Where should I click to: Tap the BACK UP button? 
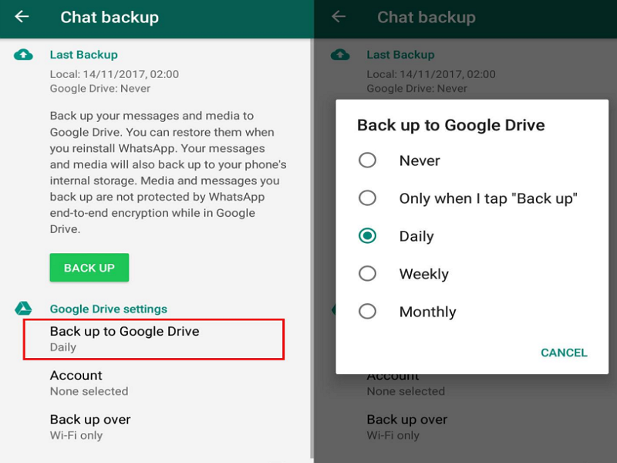(89, 267)
